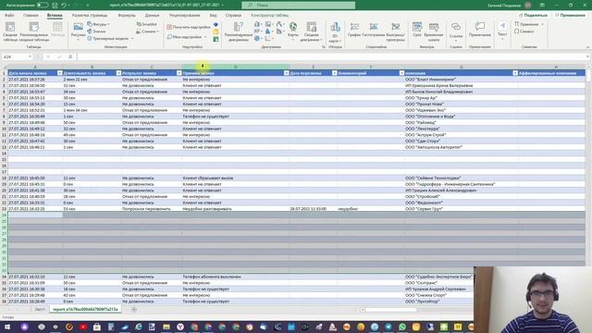Open the Текст group dropdown
The height and width of the screenshot is (333, 592).
[x=502, y=31]
